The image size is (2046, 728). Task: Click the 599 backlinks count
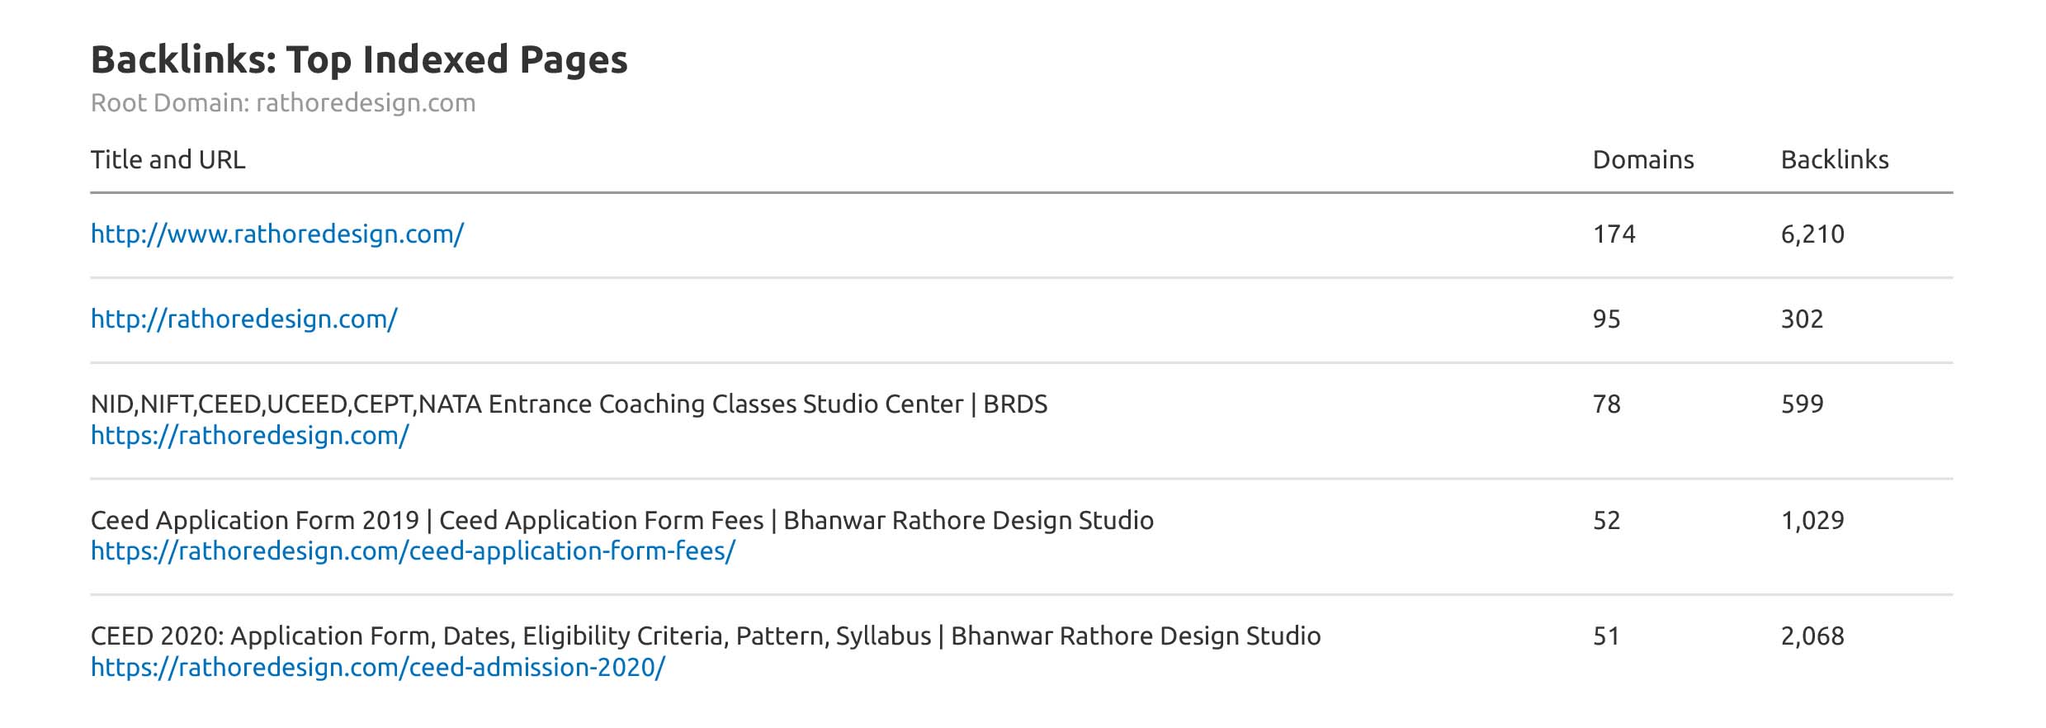click(x=1802, y=404)
